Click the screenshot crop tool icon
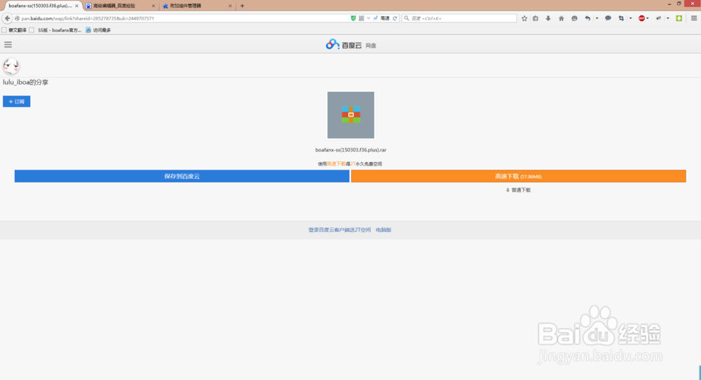701x380 pixels. pos(621,18)
